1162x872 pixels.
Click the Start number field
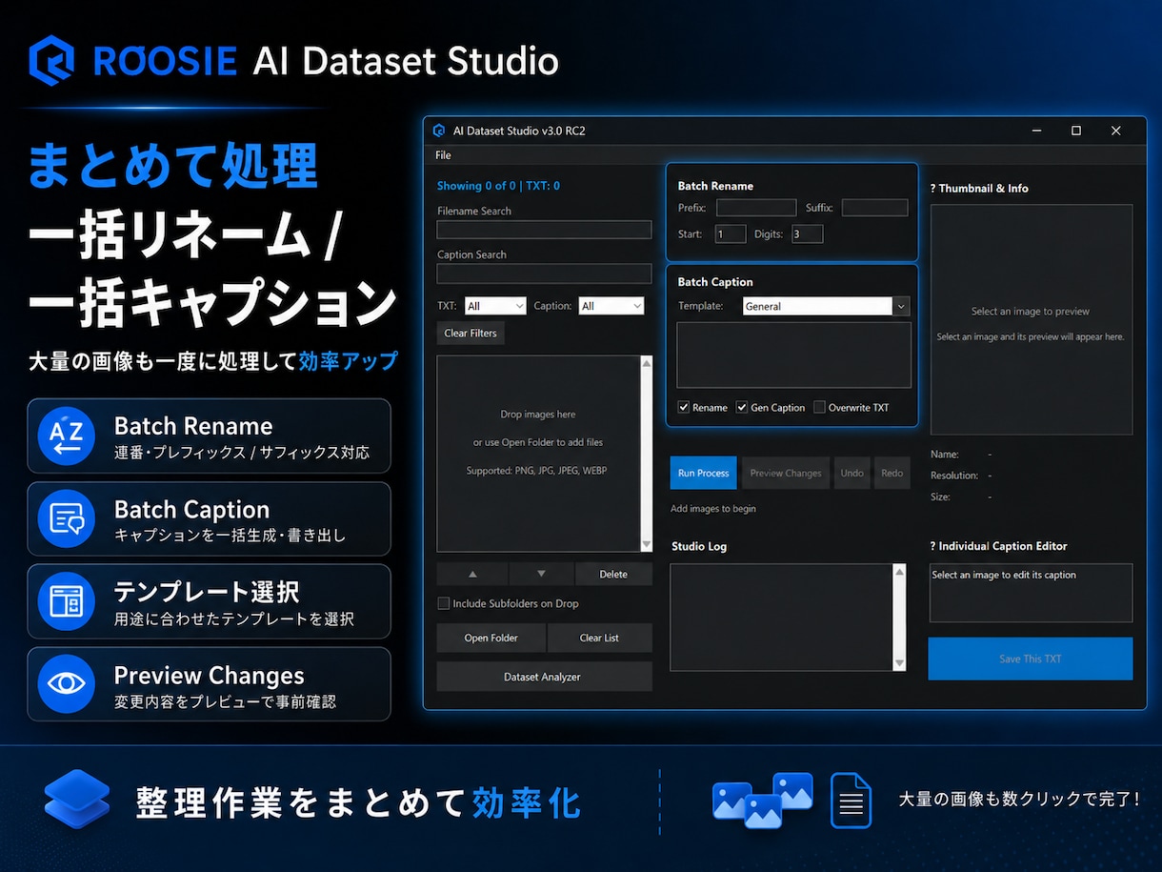[731, 233]
